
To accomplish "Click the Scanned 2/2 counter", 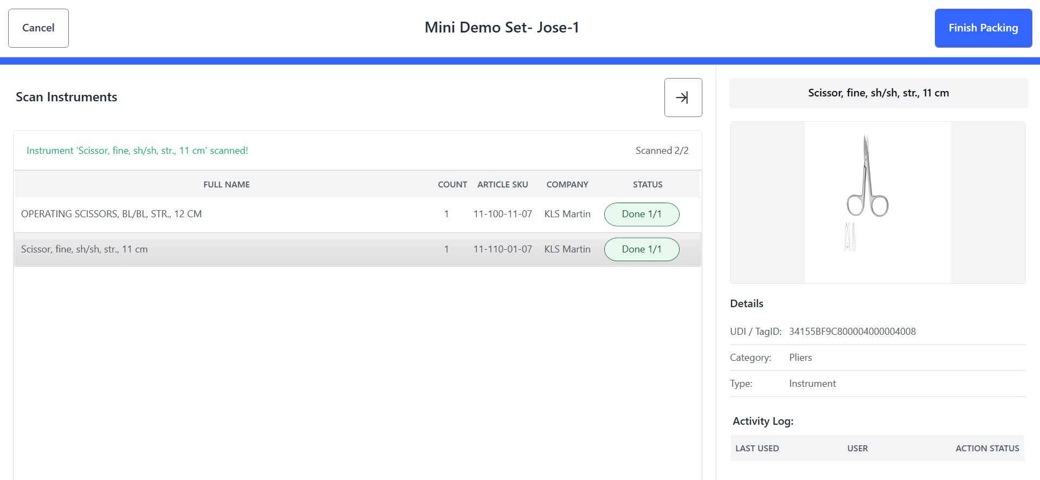I will 662,151.
